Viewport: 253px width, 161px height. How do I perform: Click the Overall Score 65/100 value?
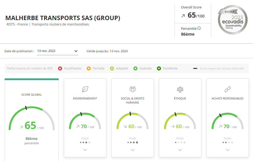[196, 16]
